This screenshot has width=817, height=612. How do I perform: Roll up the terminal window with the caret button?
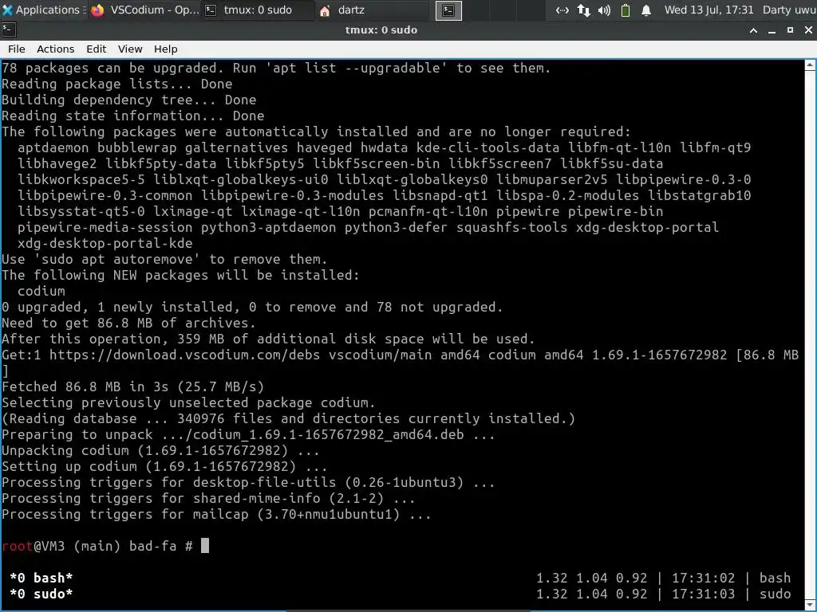753,30
